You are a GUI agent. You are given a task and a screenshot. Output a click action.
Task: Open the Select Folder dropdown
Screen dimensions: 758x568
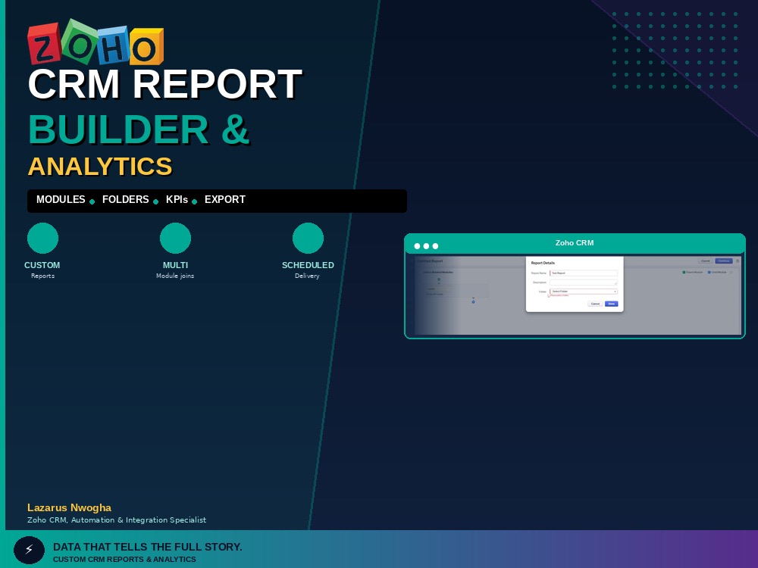(584, 292)
